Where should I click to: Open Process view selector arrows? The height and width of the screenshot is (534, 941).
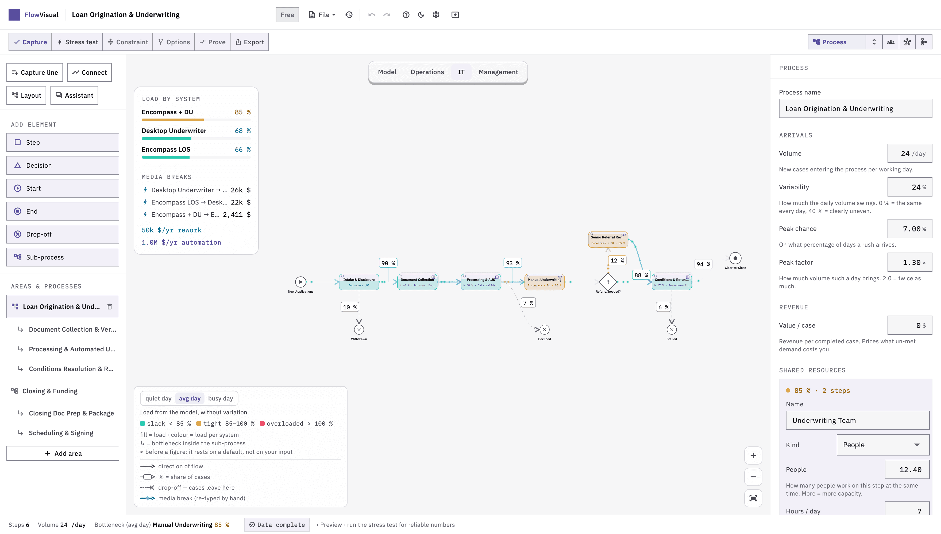[874, 42]
